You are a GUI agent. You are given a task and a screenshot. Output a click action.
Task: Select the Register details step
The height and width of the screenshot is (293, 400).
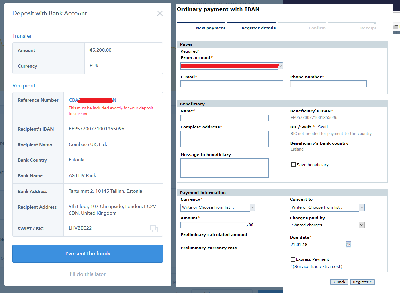click(259, 28)
